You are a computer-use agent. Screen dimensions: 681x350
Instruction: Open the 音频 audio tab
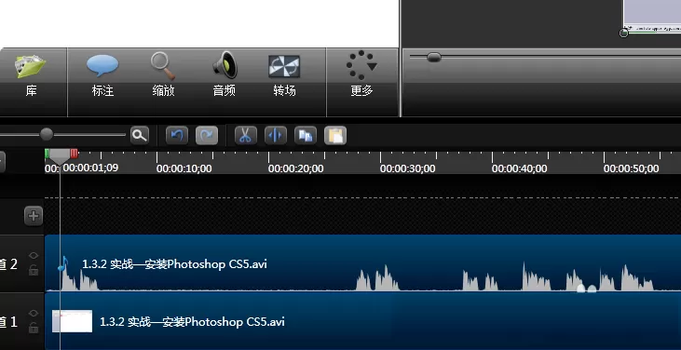pos(225,74)
